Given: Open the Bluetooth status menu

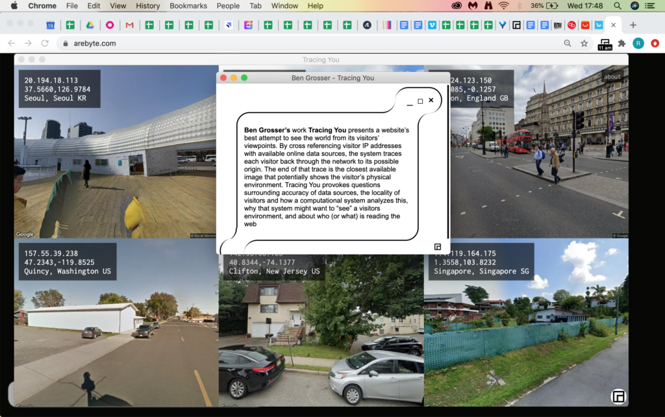Looking at the screenshot, I should pyautogui.click(x=519, y=6).
